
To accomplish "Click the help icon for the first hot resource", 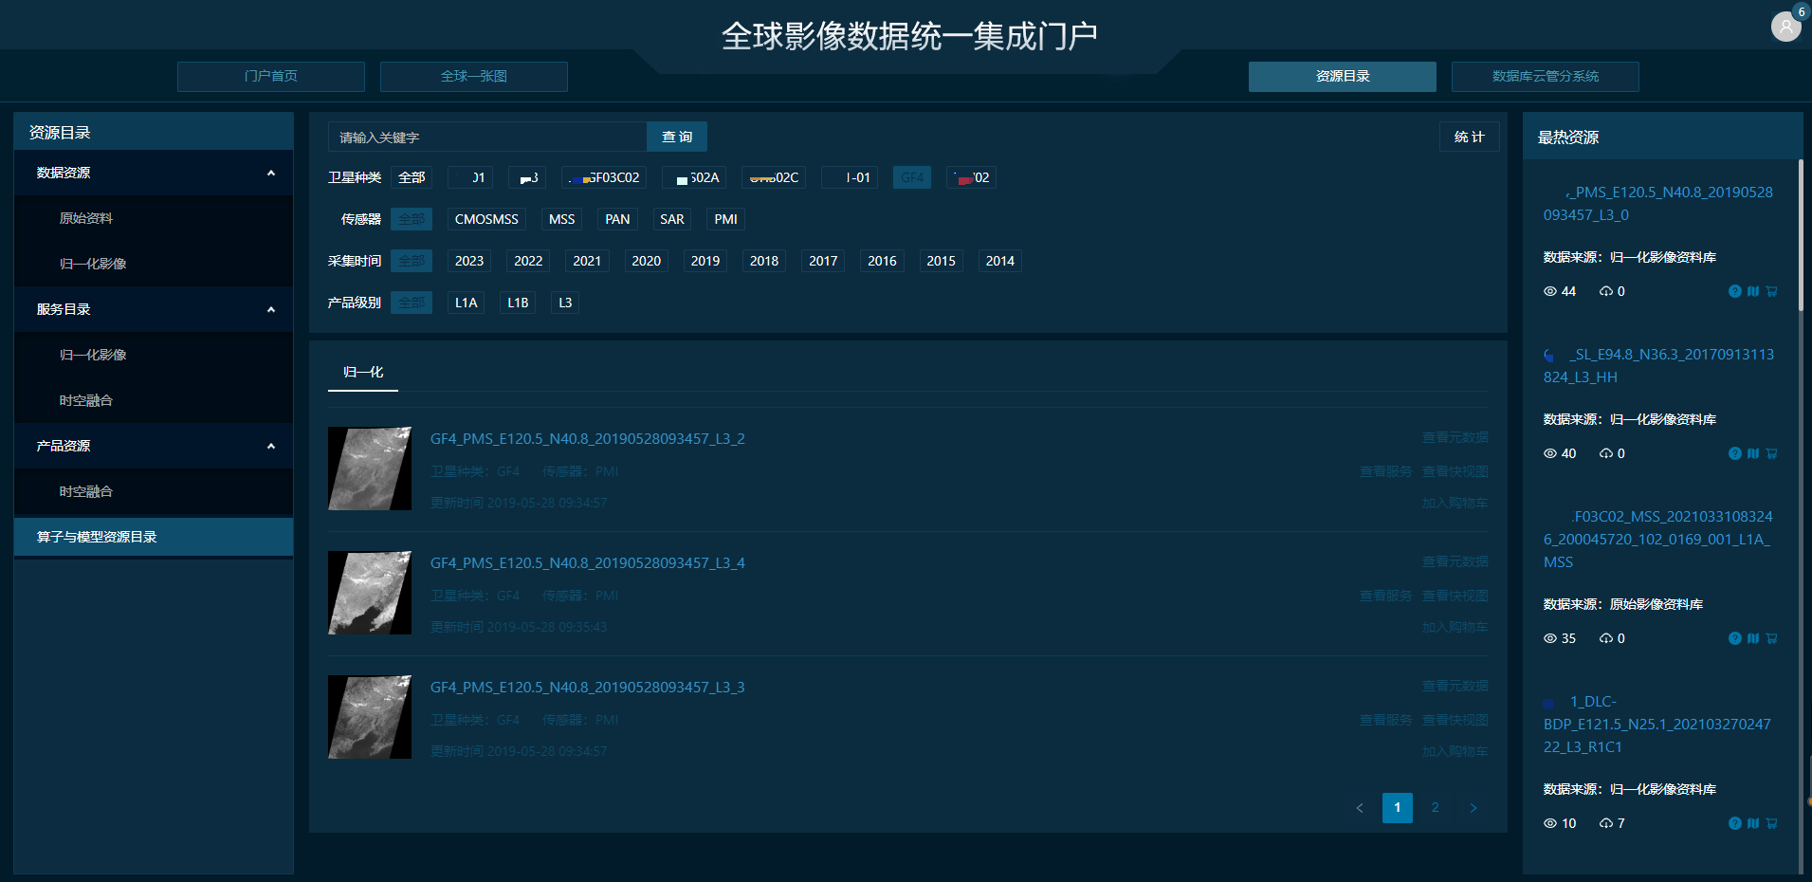I will coord(1734,291).
